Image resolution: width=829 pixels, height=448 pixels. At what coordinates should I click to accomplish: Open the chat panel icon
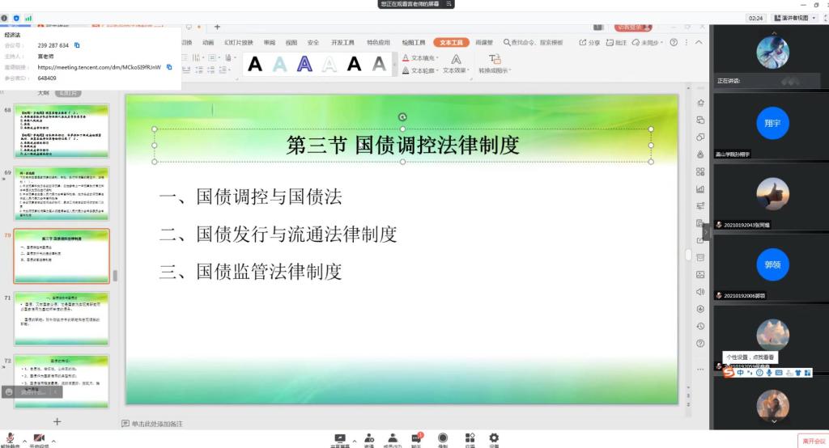coord(417,437)
